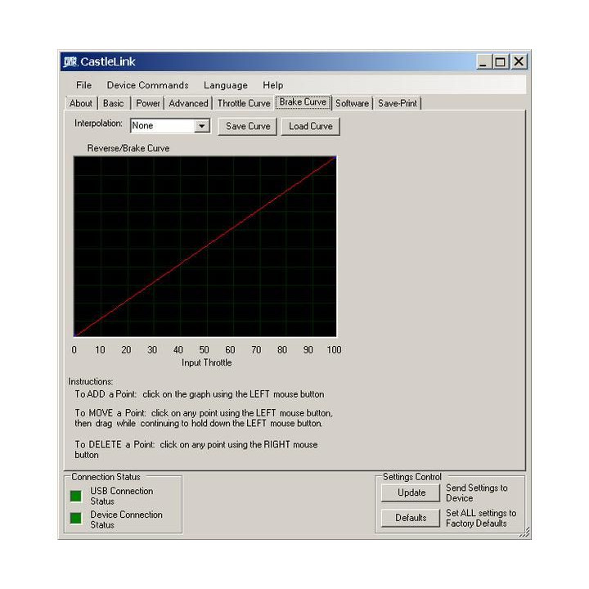Click the 'Reverse/Brake Curve' graph title

[x=128, y=148]
